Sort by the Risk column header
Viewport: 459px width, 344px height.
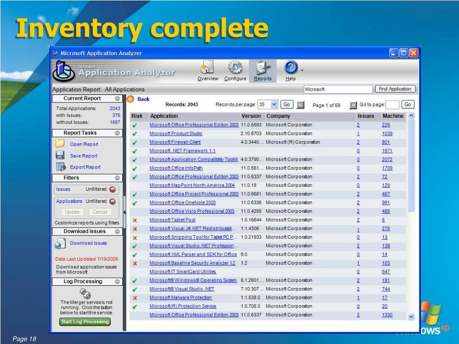coord(139,116)
